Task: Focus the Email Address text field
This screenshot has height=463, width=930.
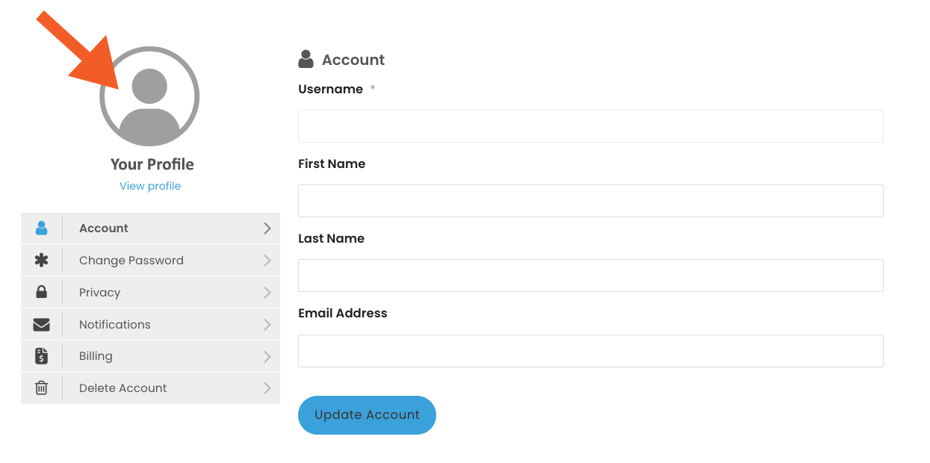Action: pos(591,351)
